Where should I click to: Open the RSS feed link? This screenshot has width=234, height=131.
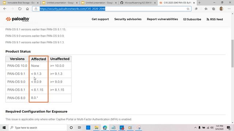(215, 19)
